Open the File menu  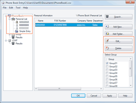click(x=5, y=8)
